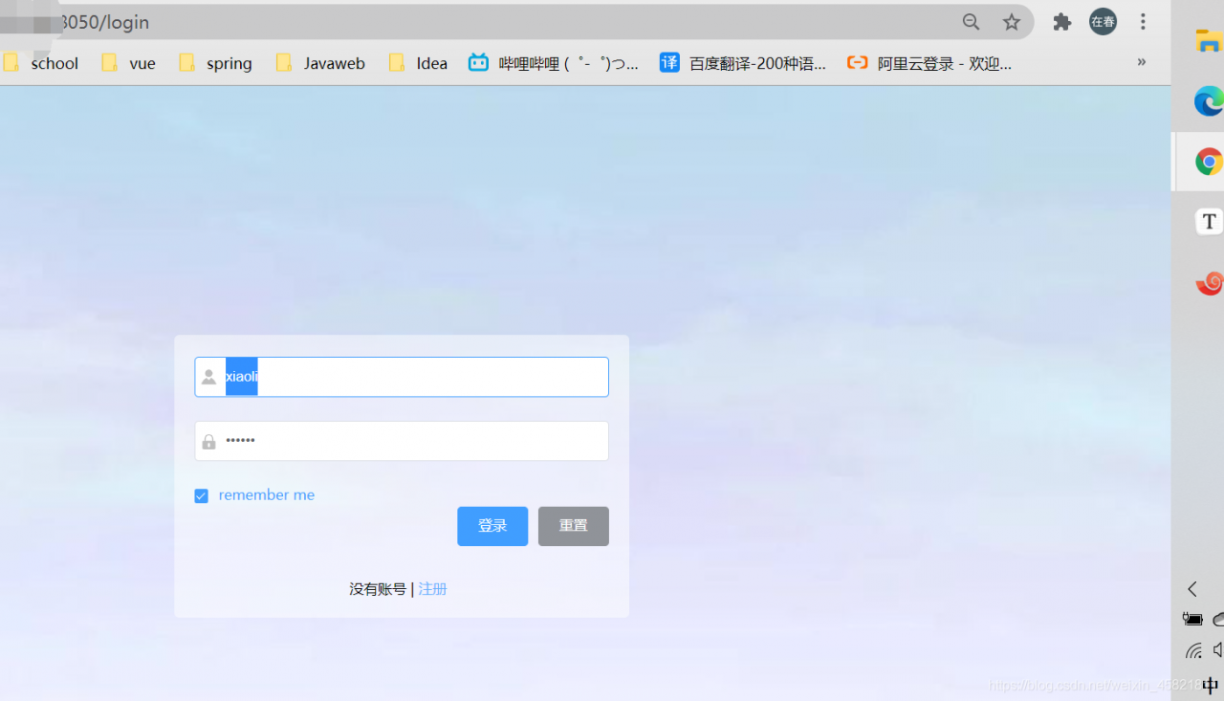The width and height of the screenshot is (1224, 701).
Task: Follow the 注册 registration link
Action: point(432,588)
